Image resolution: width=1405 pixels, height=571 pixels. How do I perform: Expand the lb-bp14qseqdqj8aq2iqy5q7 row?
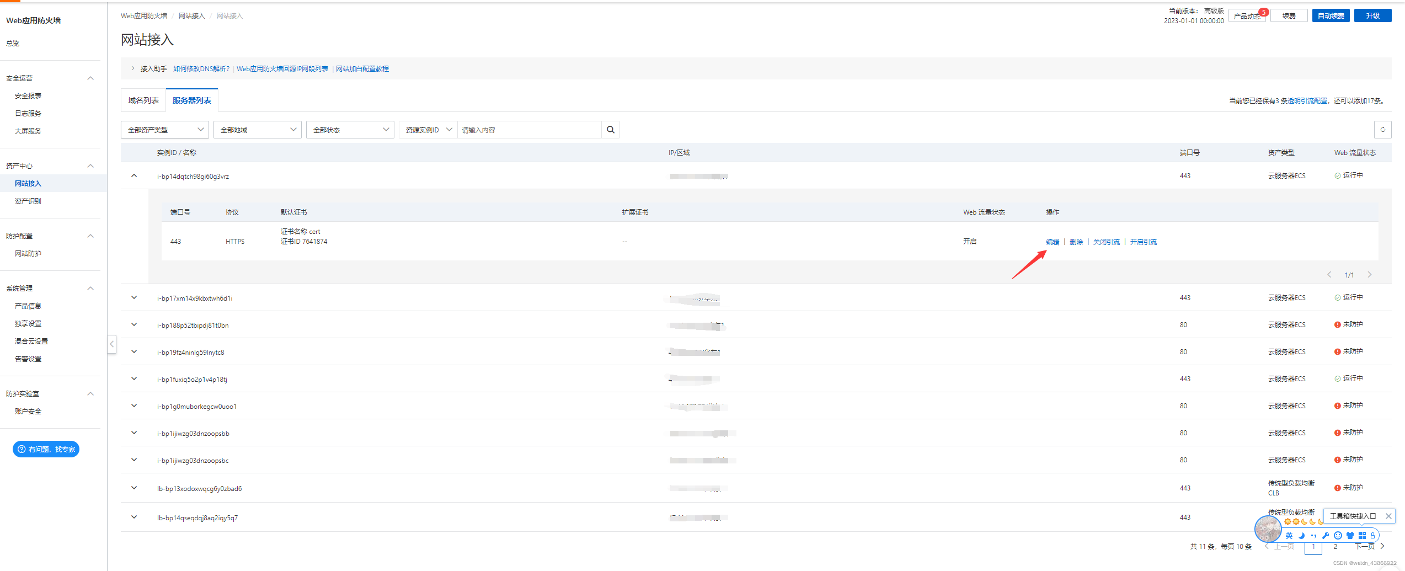[134, 517]
